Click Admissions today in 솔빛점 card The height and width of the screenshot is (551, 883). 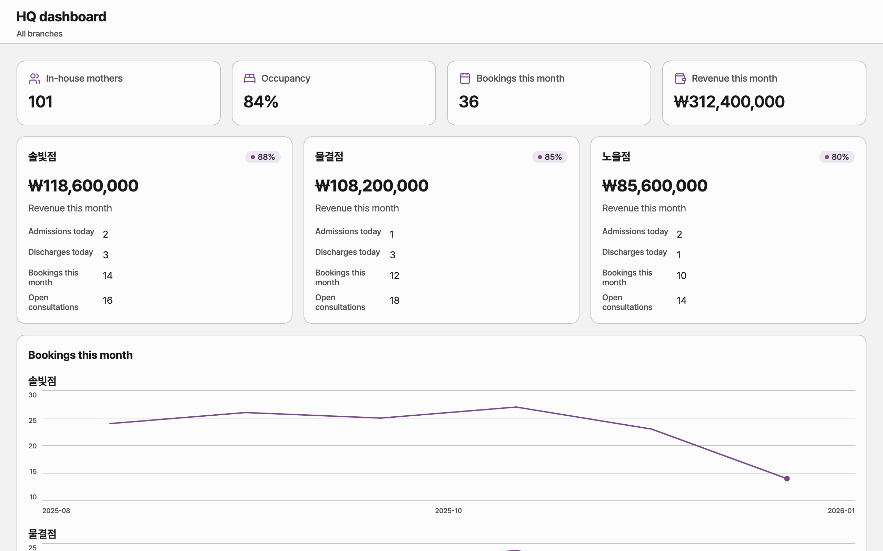click(61, 231)
